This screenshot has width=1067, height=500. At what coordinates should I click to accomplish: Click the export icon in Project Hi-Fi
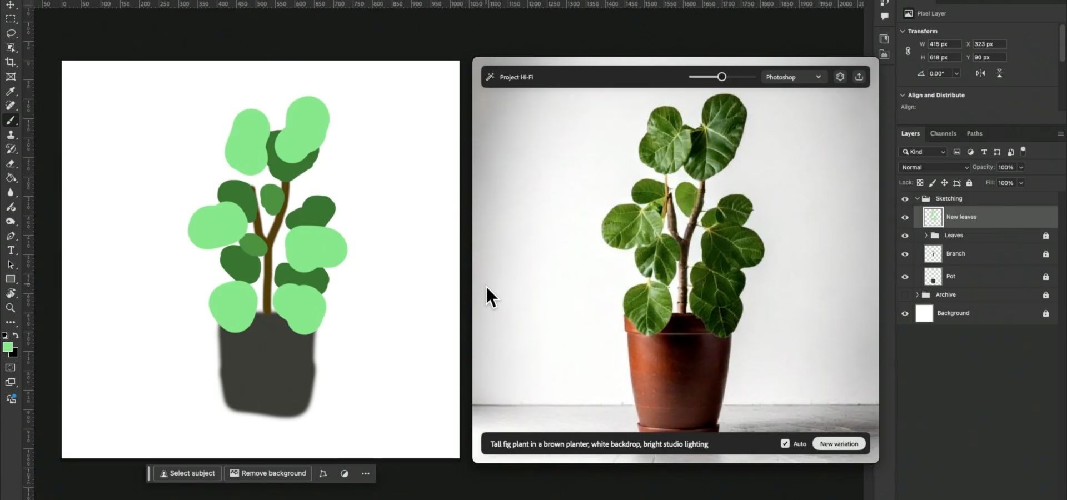tap(859, 77)
